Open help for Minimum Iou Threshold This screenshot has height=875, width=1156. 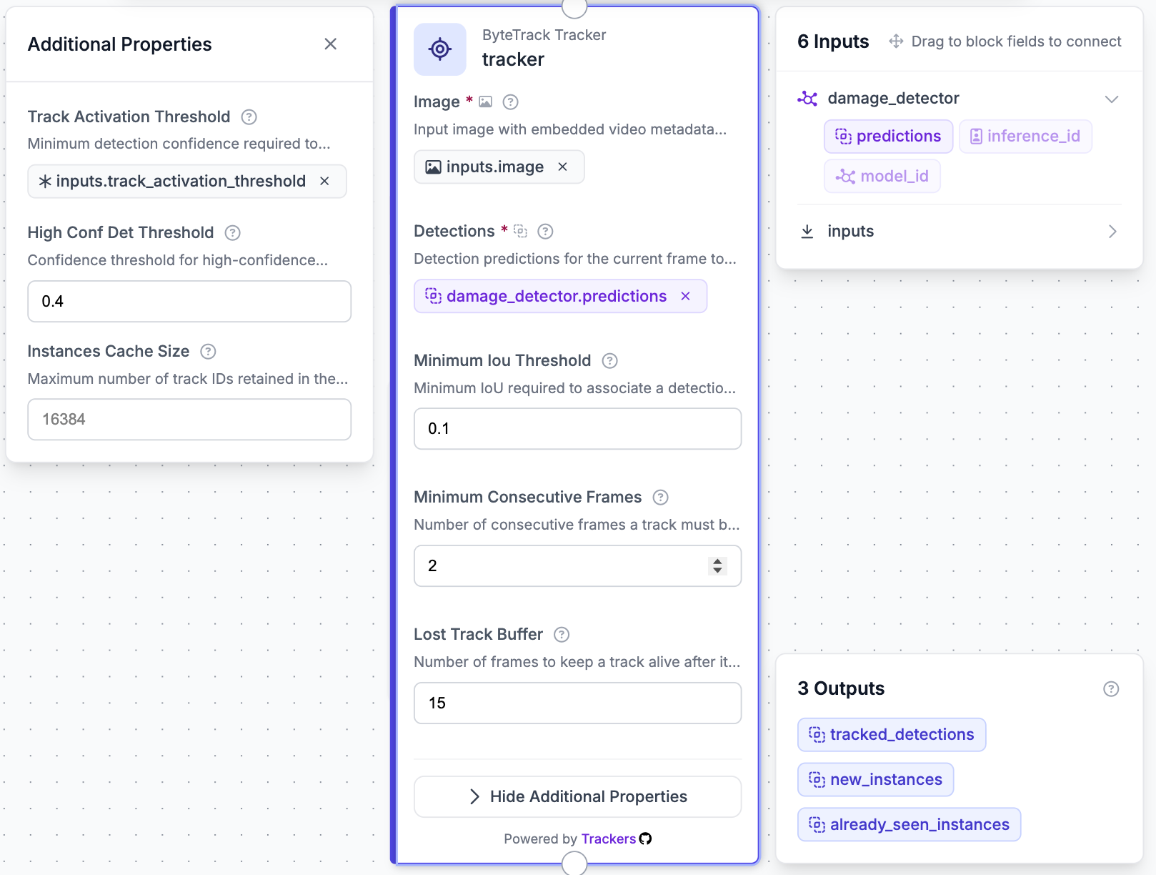(x=609, y=360)
